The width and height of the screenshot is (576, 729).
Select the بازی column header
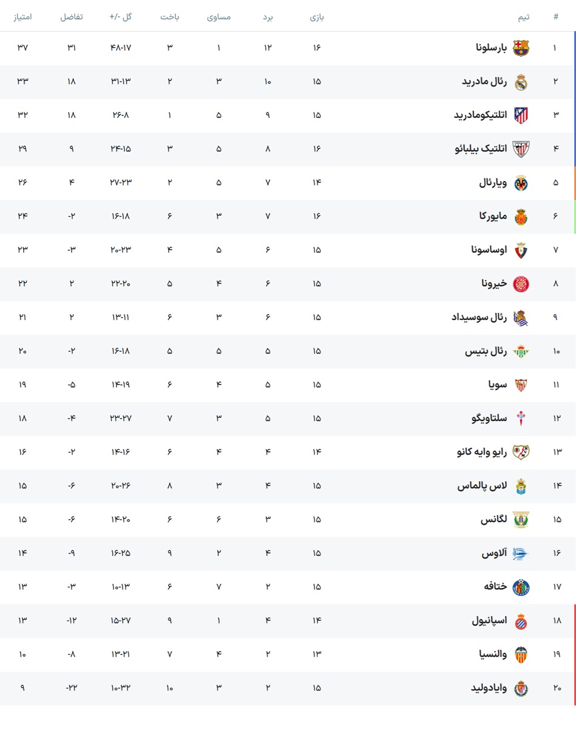[x=317, y=17]
